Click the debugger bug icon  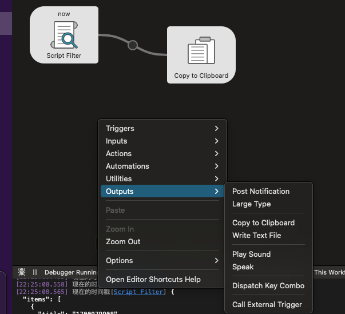[22, 272]
